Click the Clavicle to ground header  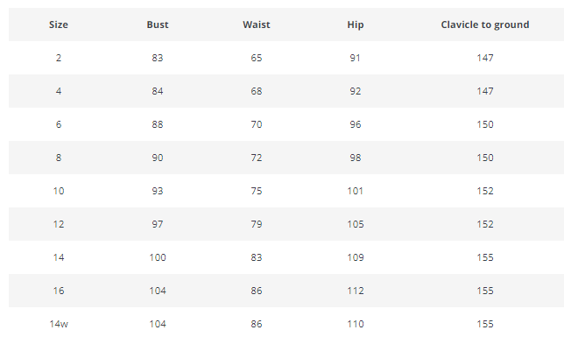click(x=485, y=25)
